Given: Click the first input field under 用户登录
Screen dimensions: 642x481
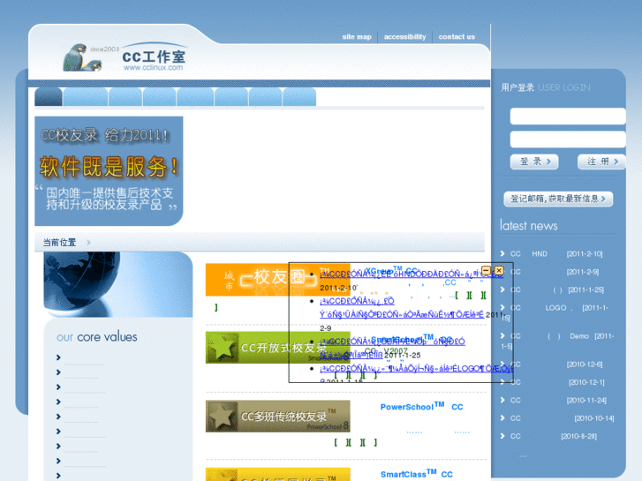Looking at the screenshot, I should [568, 116].
